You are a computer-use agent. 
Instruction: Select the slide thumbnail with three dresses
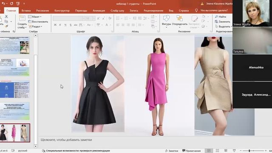click(15, 133)
